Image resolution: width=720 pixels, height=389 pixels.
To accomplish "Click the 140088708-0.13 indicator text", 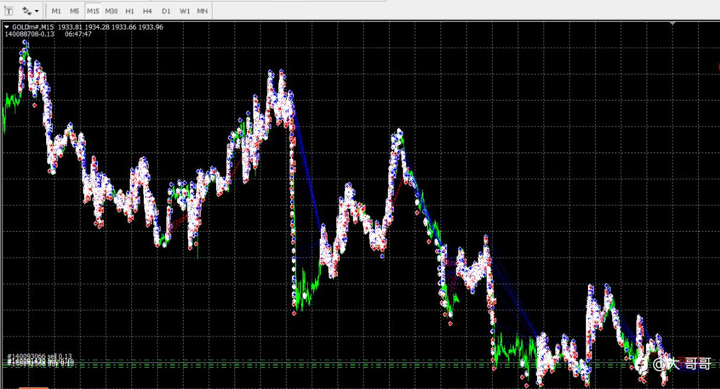I will (30, 34).
